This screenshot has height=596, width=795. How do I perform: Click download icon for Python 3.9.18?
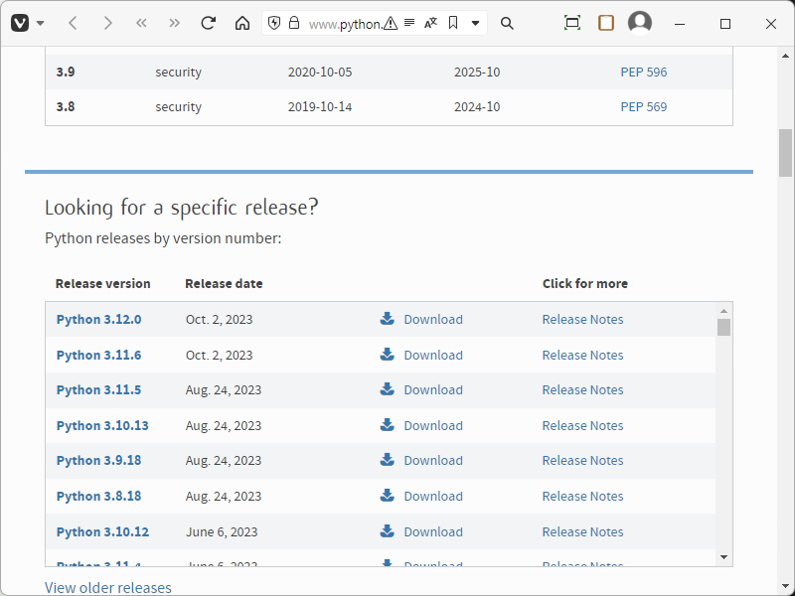point(388,459)
